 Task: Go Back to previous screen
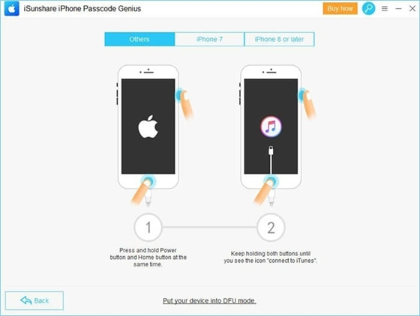tap(34, 301)
